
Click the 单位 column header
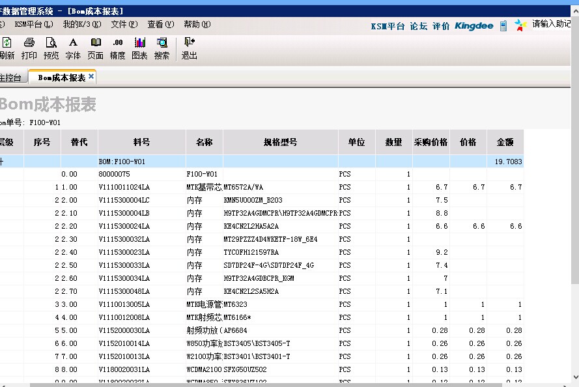(357, 142)
